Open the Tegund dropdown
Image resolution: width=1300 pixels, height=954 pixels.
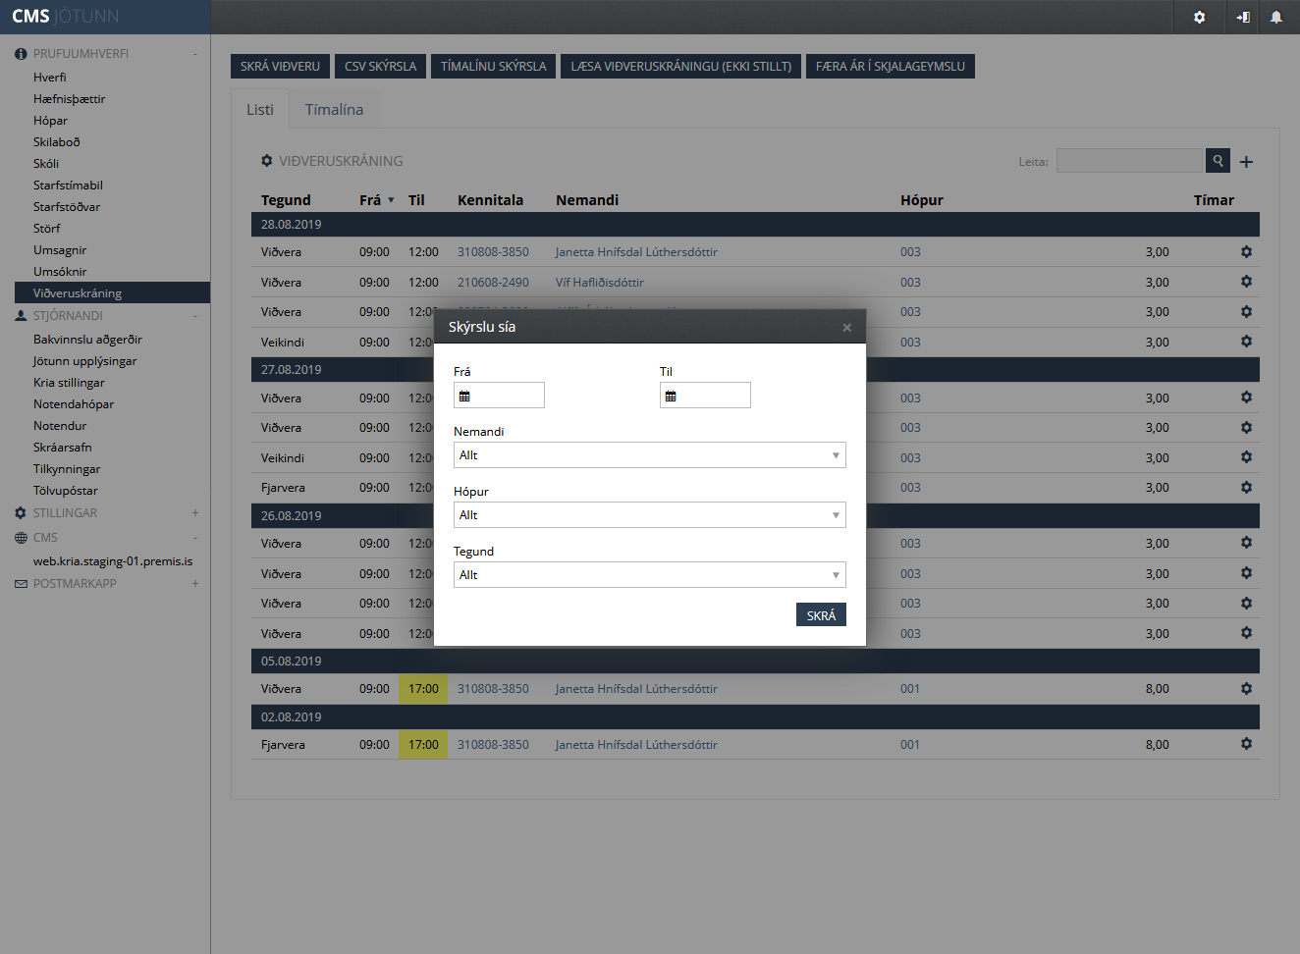[x=649, y=575]
